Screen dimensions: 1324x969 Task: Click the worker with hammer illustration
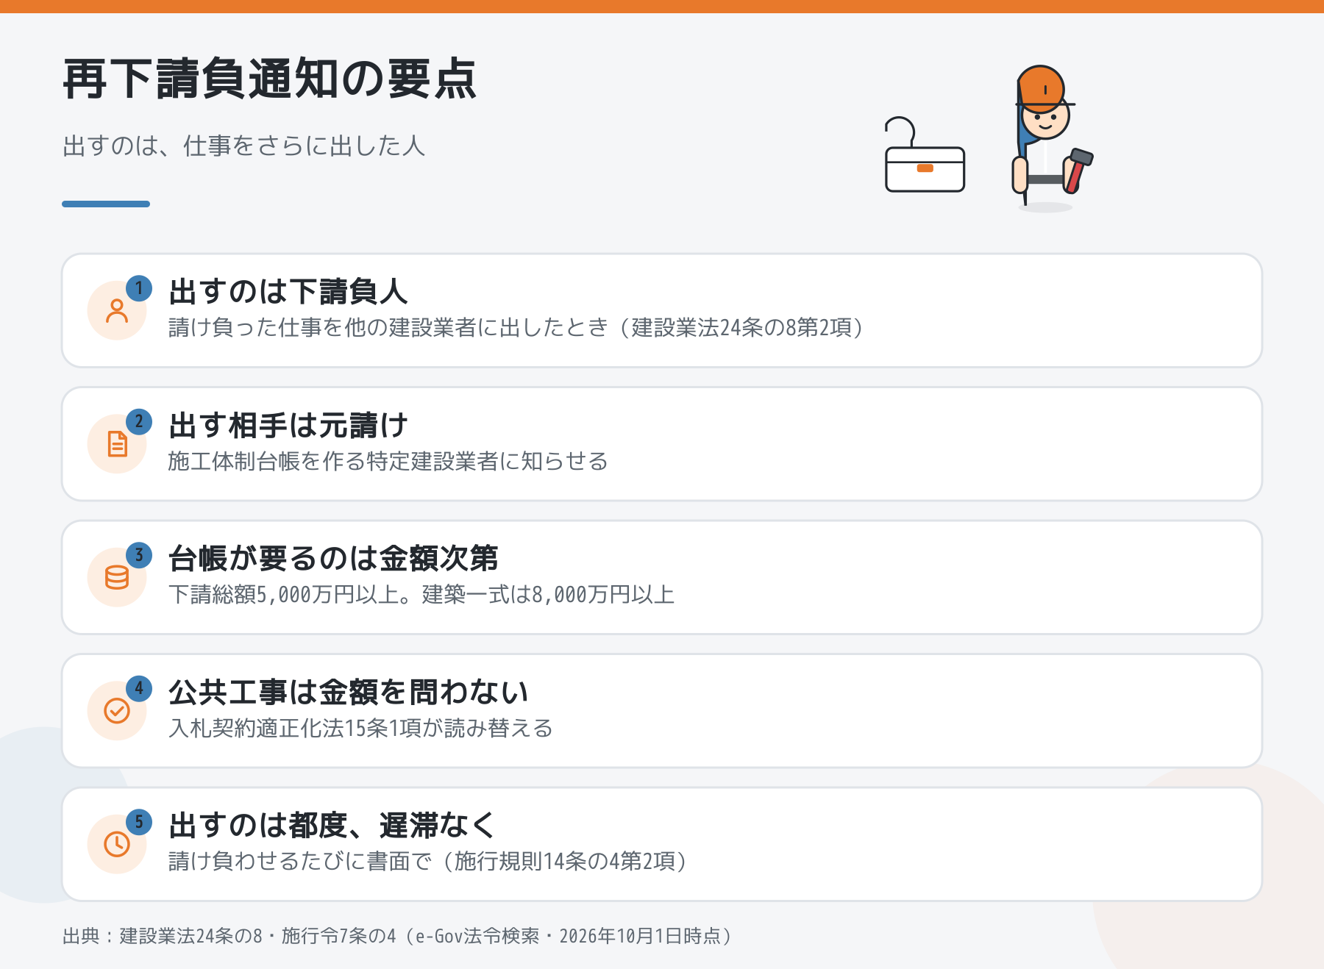point(1052,138)
